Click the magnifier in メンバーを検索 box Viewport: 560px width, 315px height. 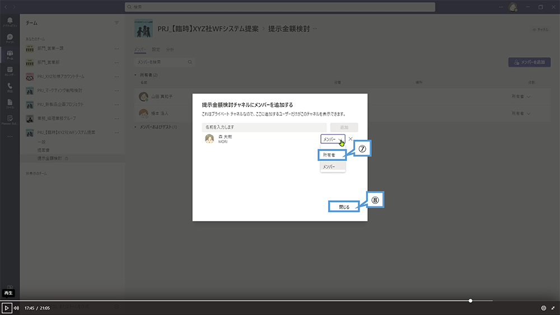[190, 62]
